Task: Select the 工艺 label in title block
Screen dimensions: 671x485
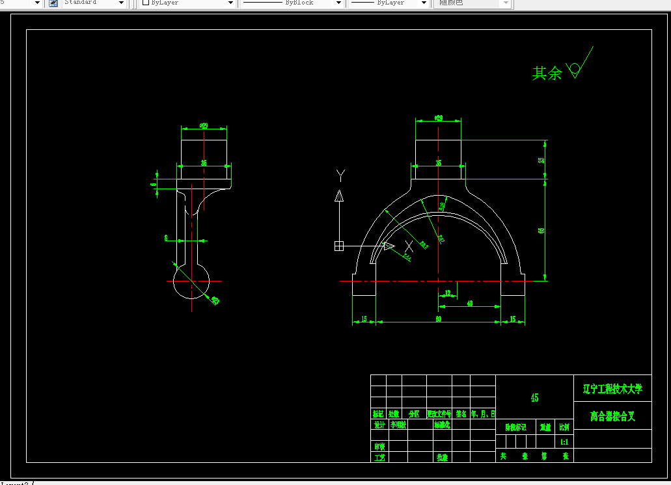Action: coord(379,458)
